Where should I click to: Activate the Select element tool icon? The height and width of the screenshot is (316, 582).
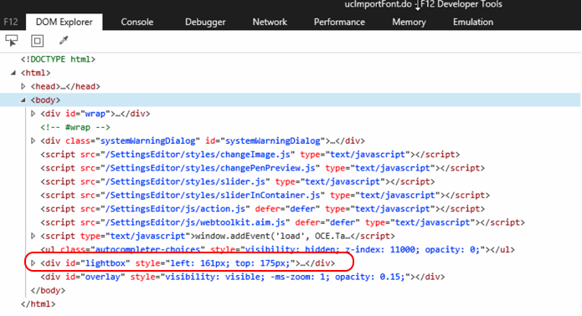point(12,41)
